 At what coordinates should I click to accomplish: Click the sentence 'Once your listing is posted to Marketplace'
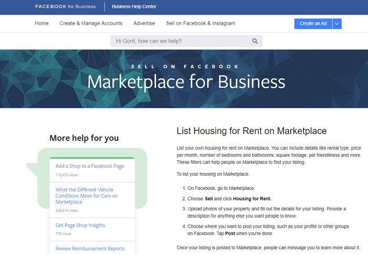coord(268,248)
